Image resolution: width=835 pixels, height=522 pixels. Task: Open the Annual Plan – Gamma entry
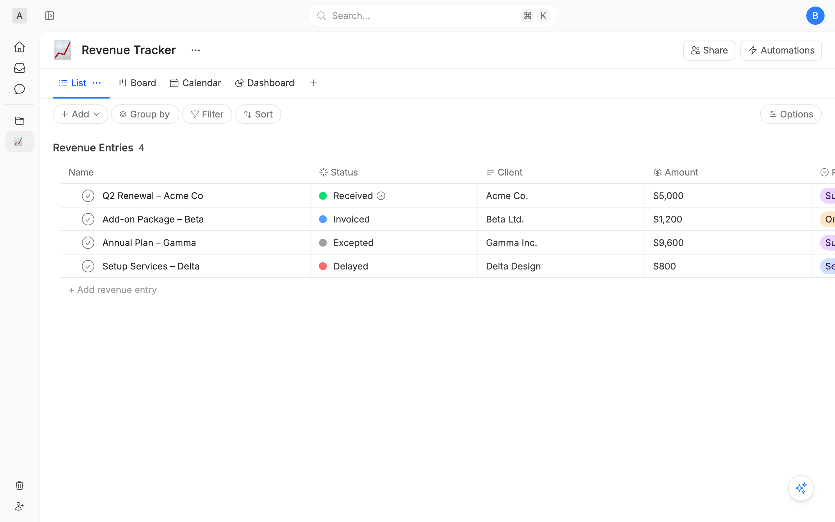[x=149, y=243]
